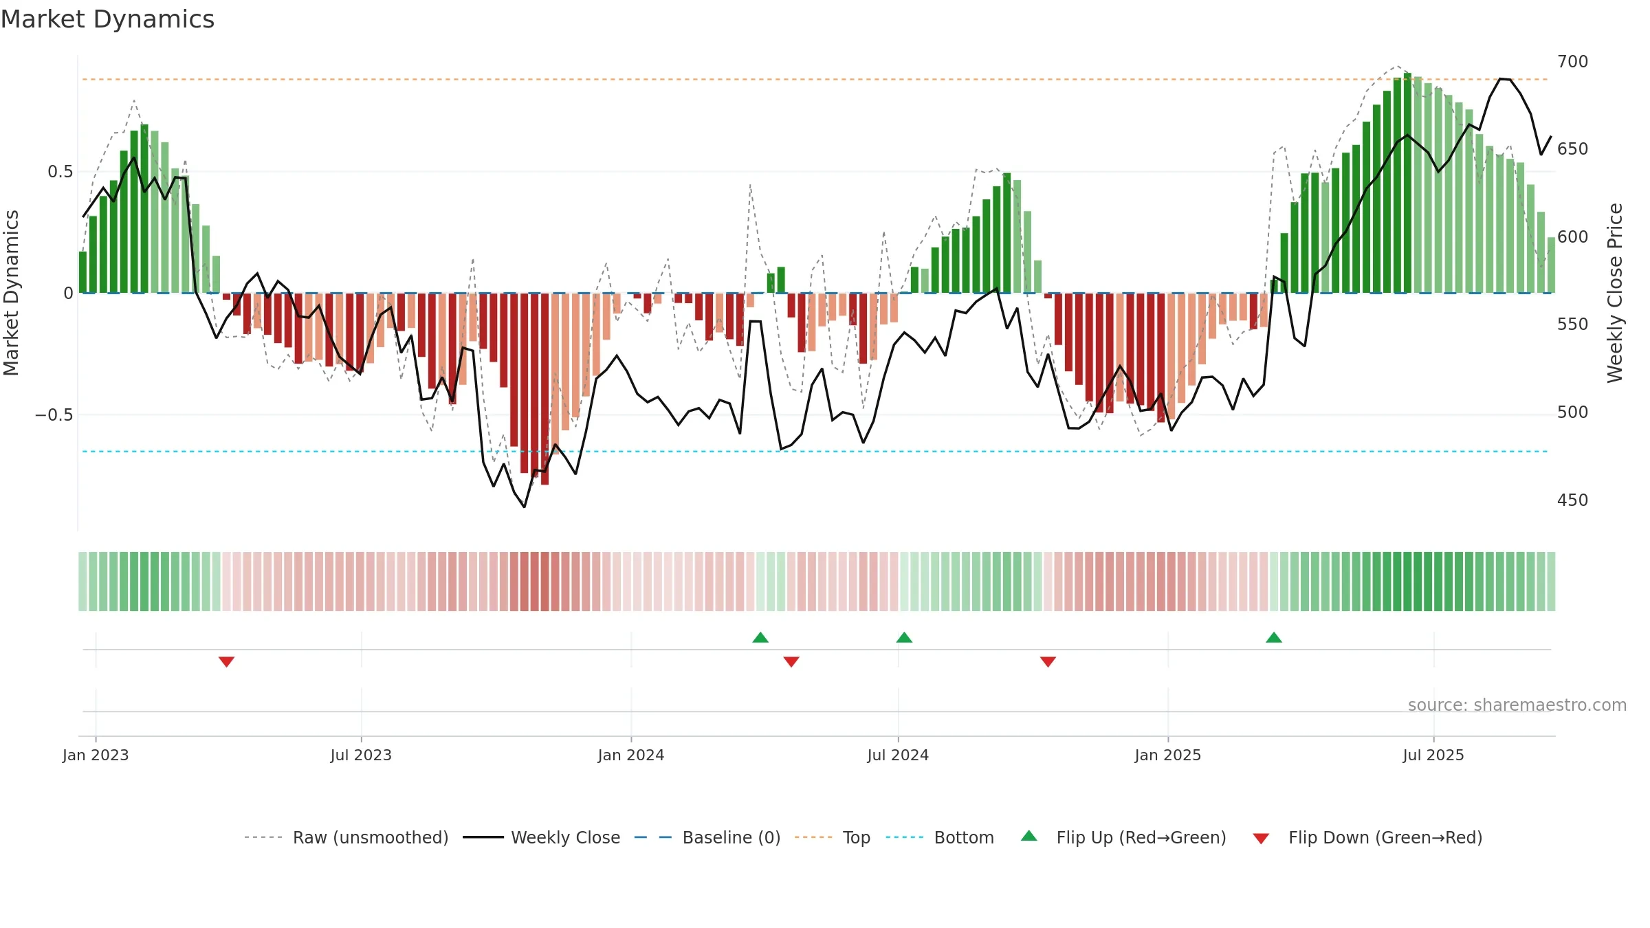Toggle the Bottom legend entry
1650x928 pixels.
[940, 837]
